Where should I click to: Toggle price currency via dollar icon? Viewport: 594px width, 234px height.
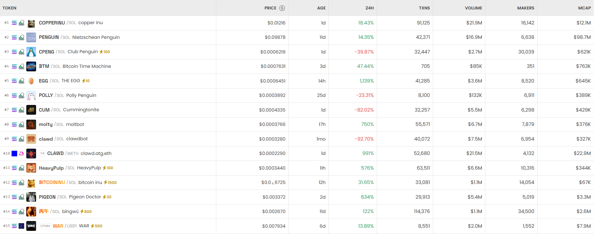(282, 8)
